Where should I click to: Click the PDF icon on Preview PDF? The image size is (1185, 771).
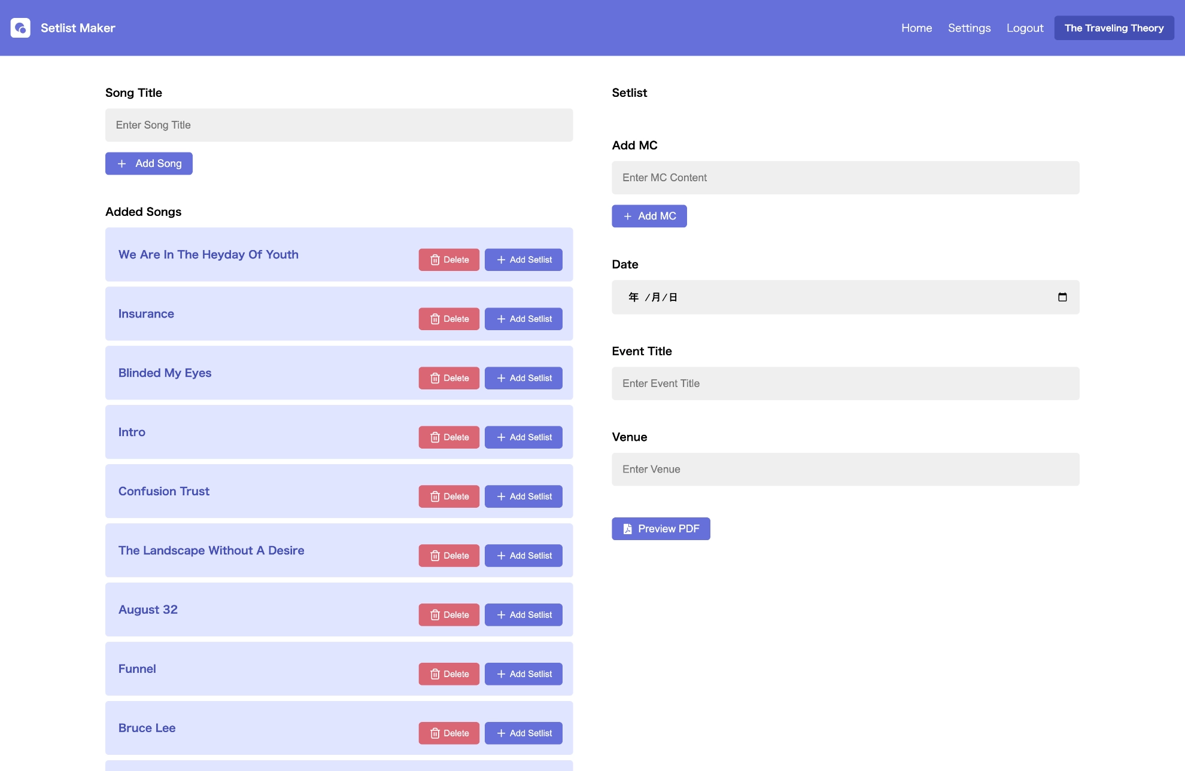pyautogui.click(x=627, y=529)
